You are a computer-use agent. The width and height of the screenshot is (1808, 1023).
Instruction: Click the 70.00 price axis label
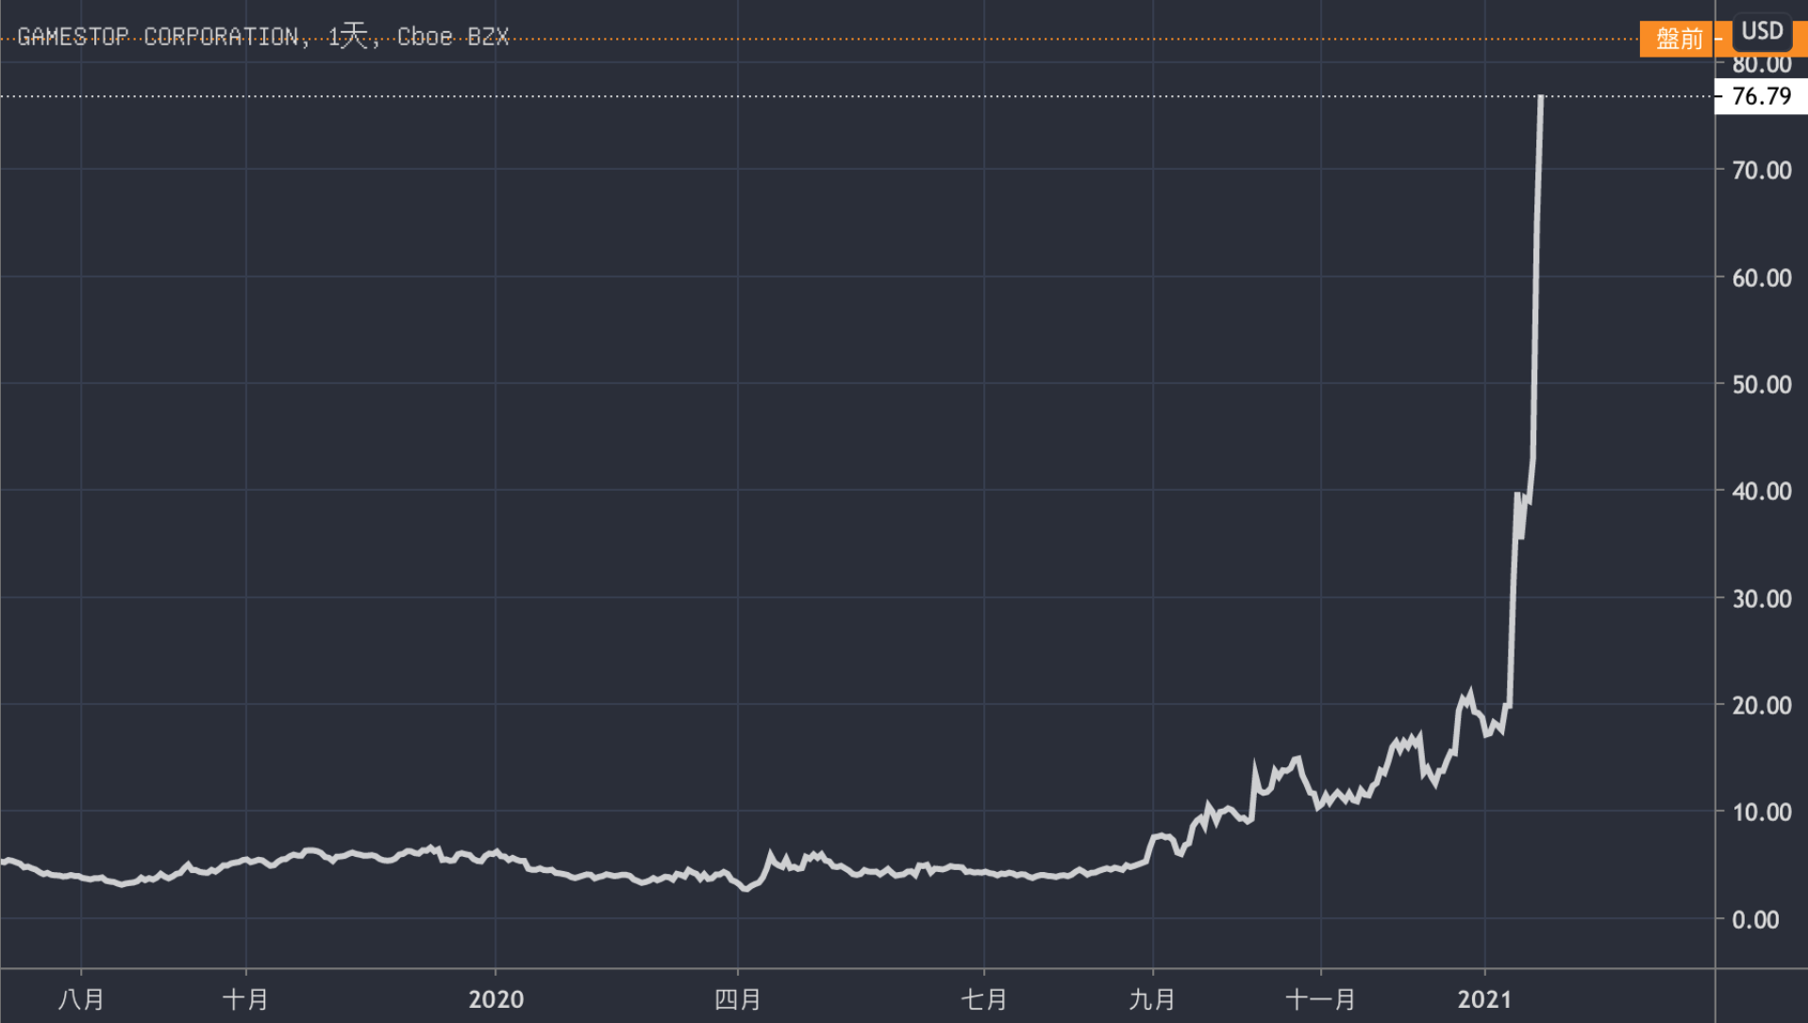[1761, 171]
